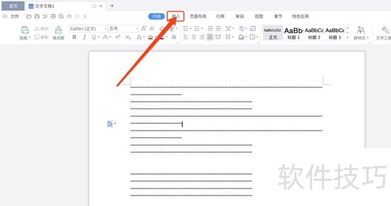Image resolution: width=391 pixels, height=206 pixels.
Task: Click the numbered list icon
Action: coord(197,28)
